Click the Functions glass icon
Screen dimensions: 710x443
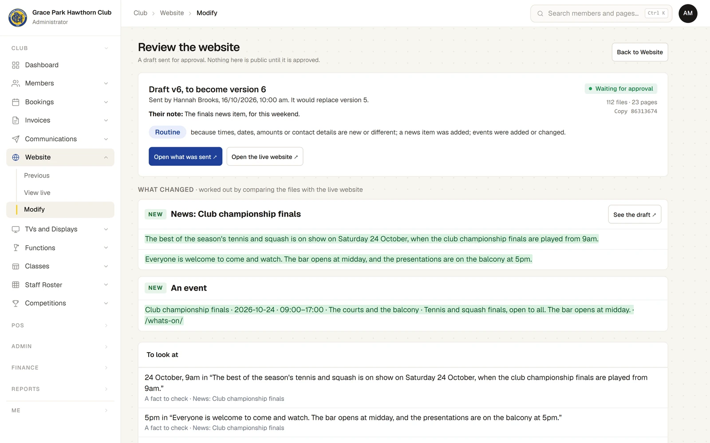point(16,248)
